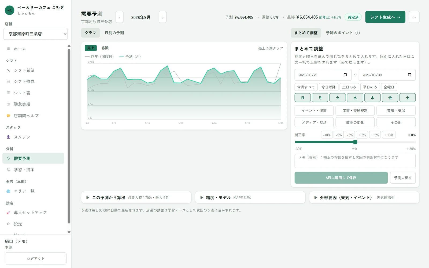
Task: Click the 設定 gear icon
Action: tap(8, 224)
